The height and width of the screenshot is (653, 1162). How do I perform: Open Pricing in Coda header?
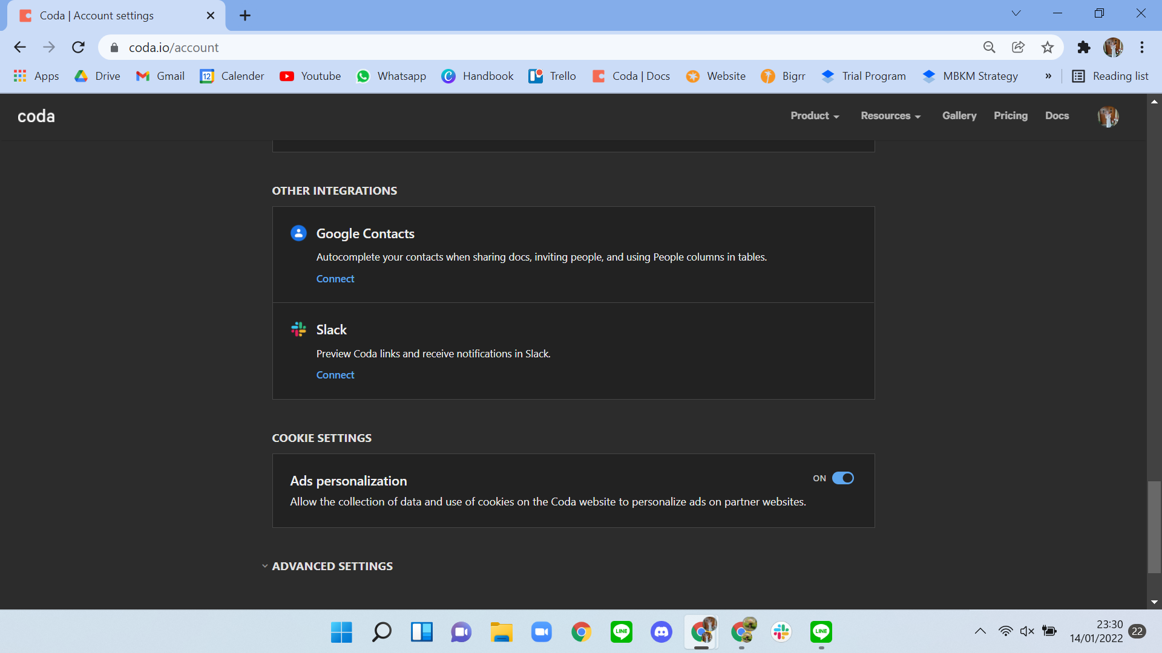[1011, 116]
